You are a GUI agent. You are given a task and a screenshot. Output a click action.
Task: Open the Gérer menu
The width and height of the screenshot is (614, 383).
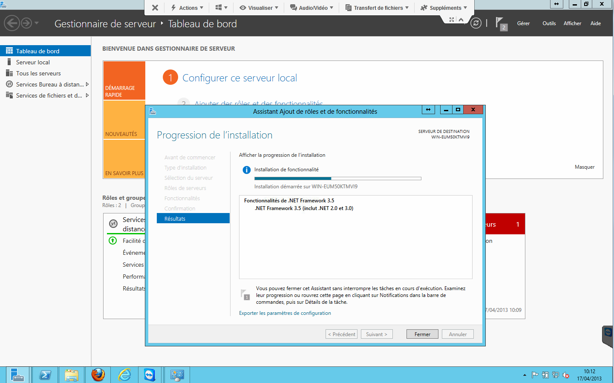[x=523, y=23]
